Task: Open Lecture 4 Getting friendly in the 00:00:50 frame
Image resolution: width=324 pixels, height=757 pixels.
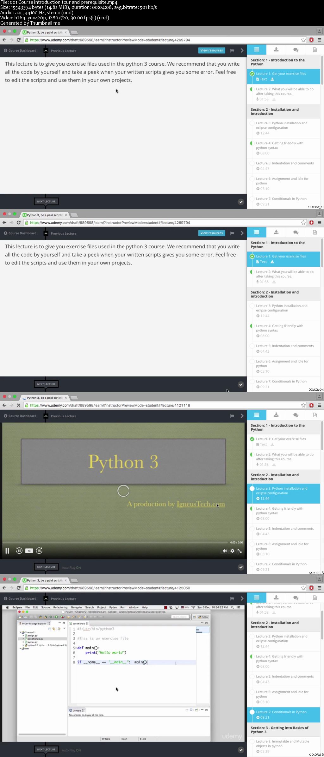Action: click(283, 148)
